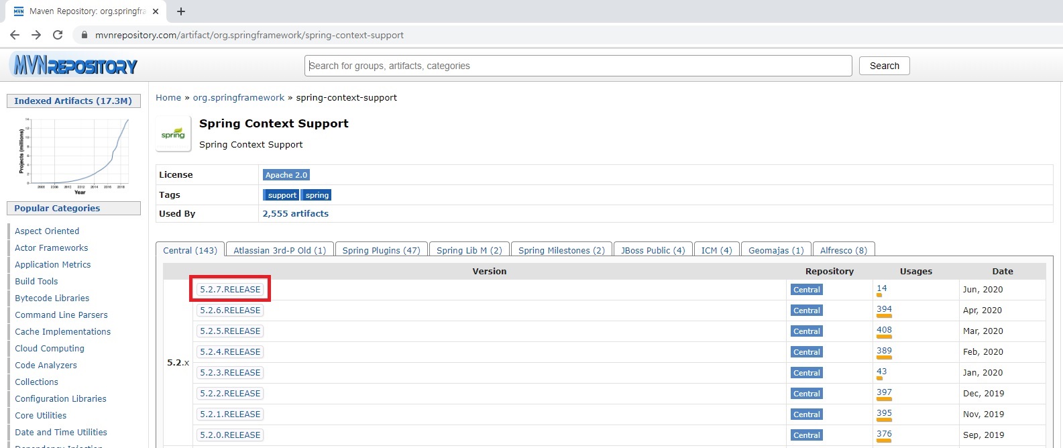Open version 5.2.4.RELEASE
The height and width of the screenshot is (448, 1063).
(x=230, y=352)
